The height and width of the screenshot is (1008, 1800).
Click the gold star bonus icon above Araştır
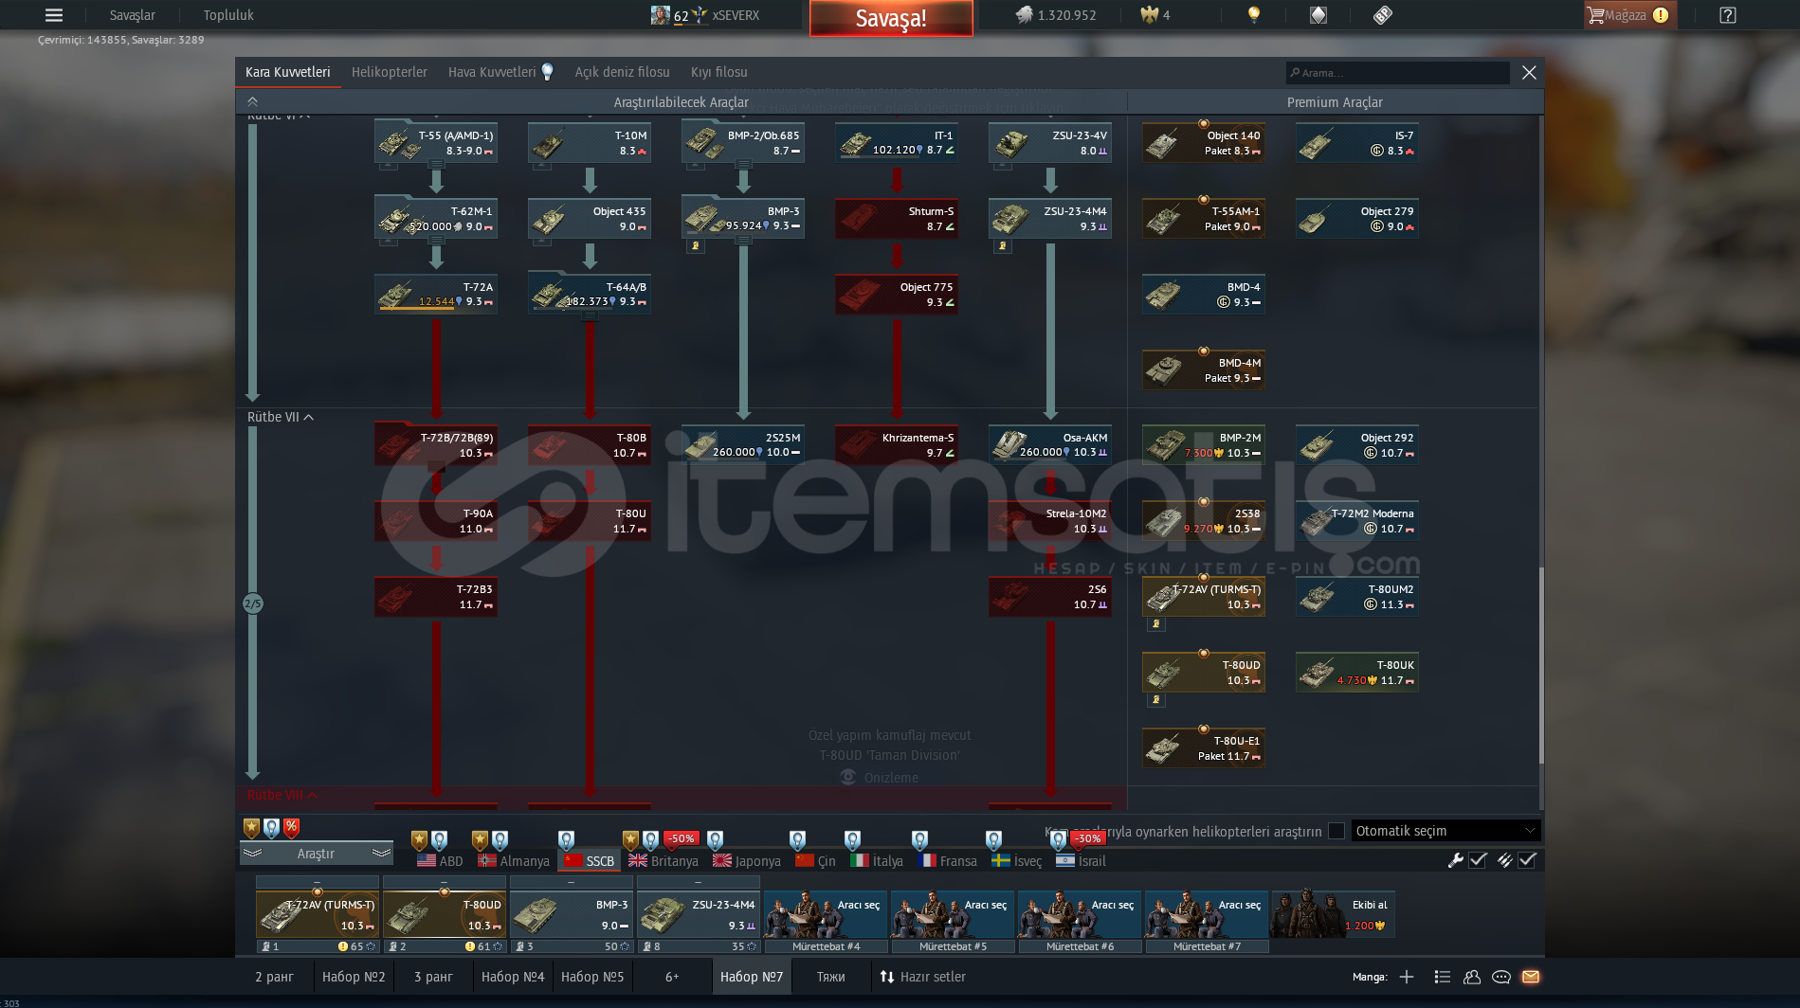coord(251,828)
